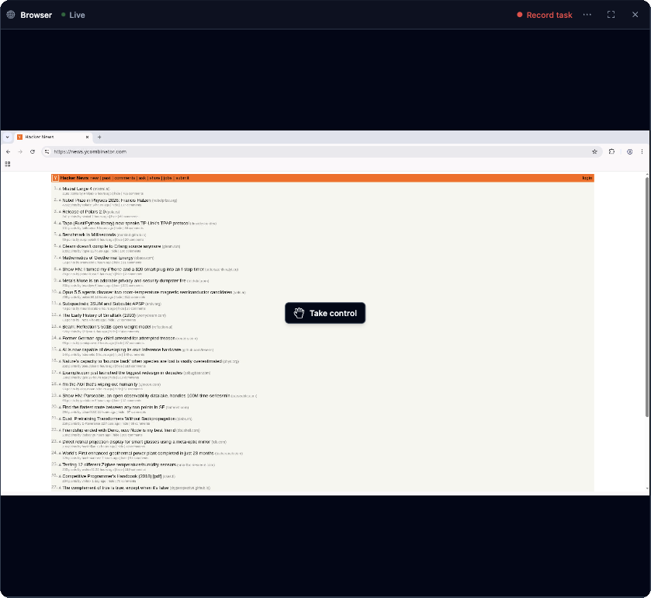Open AI developing its own inference hardware story

pyautogui.click(x=122, y=350)
